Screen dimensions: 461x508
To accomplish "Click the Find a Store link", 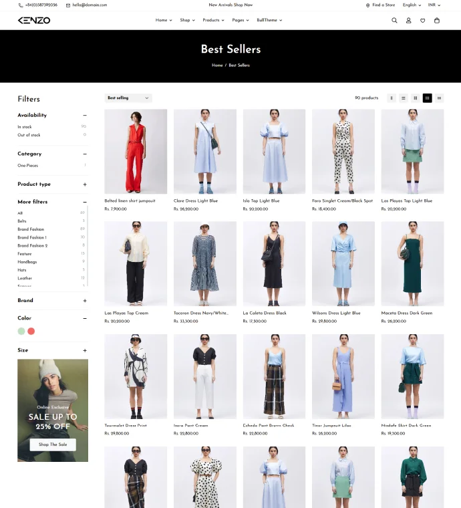I will [383, 5].
